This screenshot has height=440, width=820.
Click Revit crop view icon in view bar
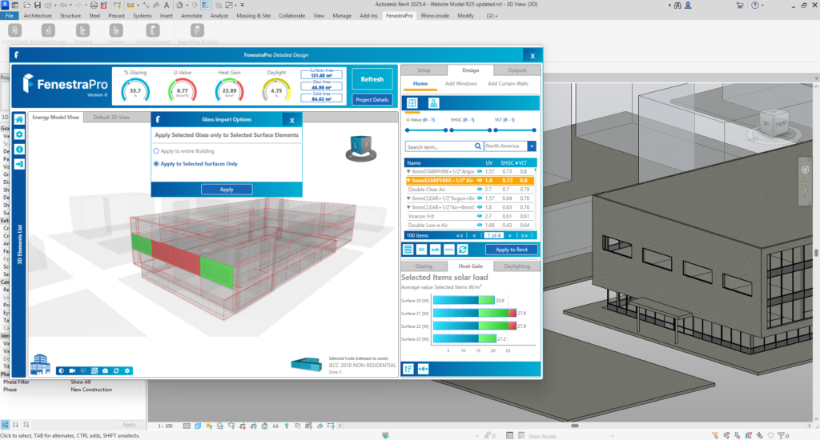coord(242,426)
